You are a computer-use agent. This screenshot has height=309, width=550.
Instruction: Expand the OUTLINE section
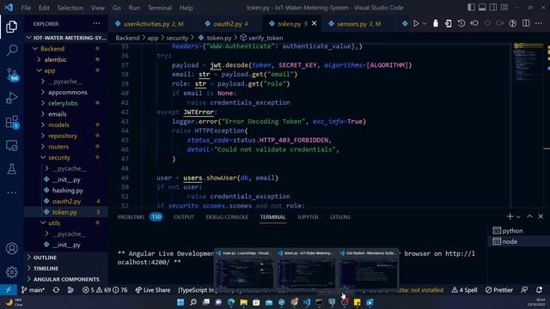(x=45, y=257)
